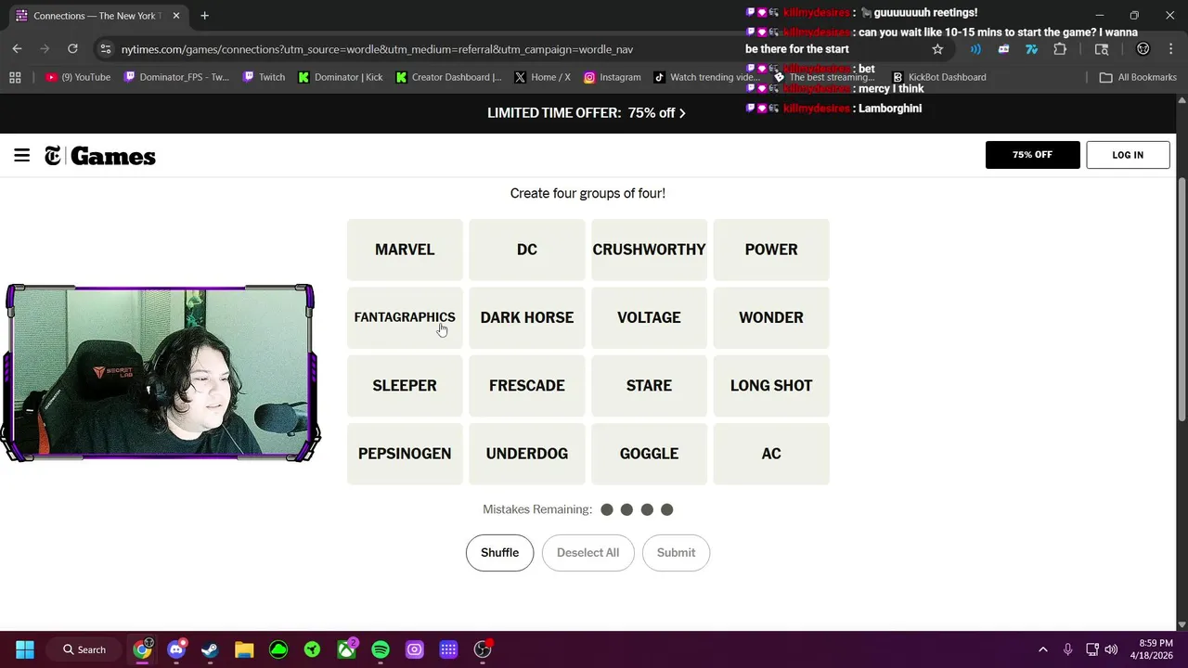Bookmark this page with the star icon

937,49
